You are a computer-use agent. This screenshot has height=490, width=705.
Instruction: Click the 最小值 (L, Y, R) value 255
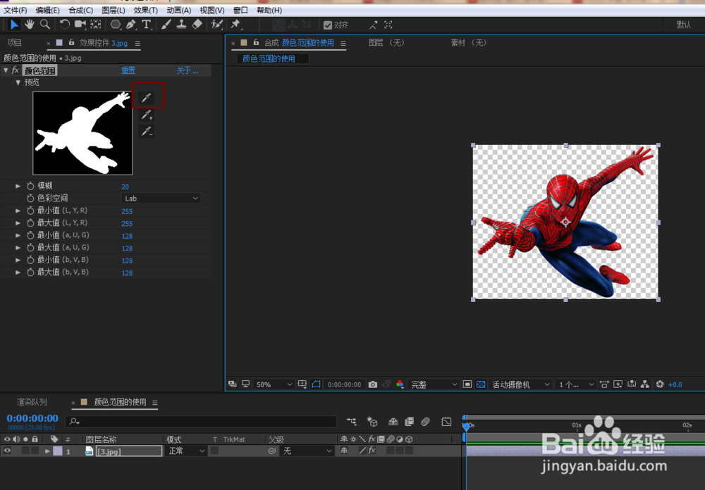click(x=127, y=211)
